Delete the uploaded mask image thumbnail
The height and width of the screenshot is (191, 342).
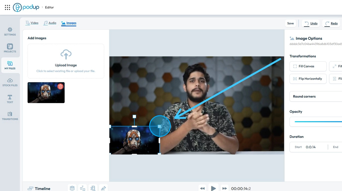click(x=60, y=87)
